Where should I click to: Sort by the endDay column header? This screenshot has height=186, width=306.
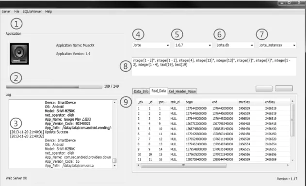pos(270,102)
